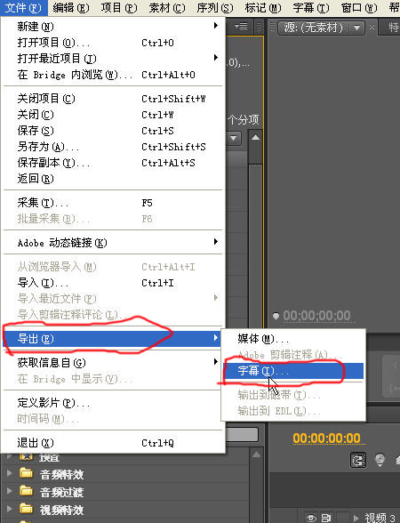Close the source monitor tab
The width and height of the screenshot is (400, 523).
372,28
